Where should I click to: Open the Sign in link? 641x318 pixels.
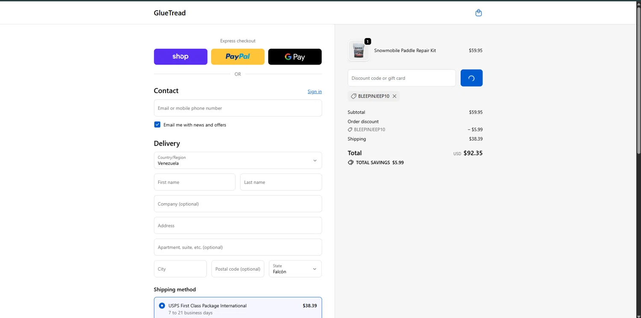point(315,91)
